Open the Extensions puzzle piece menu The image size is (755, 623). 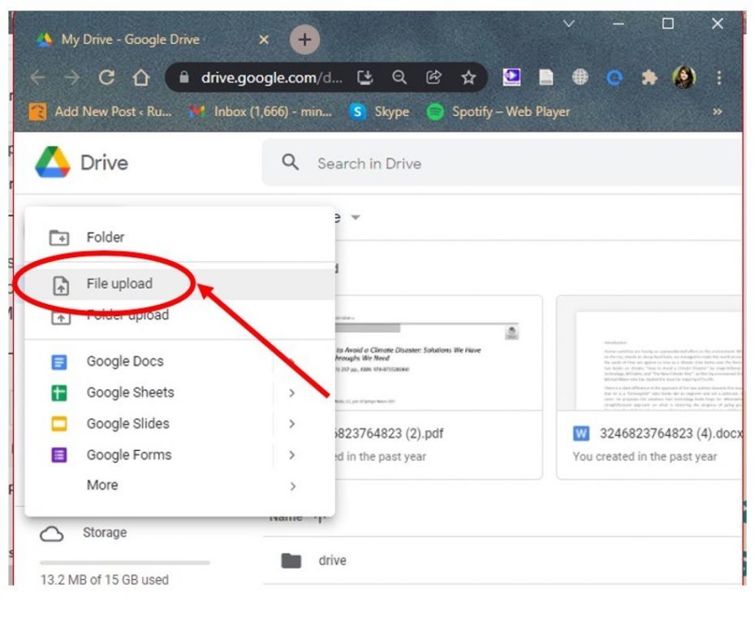pos(649,77)
